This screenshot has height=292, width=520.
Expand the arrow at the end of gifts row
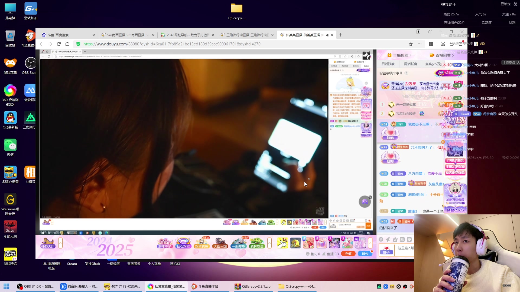370,243
